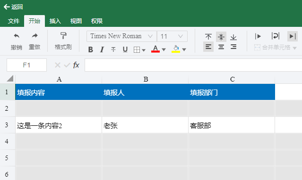Select the wrap text icon
The image size is (302, 180).
[x=276, y=36]
